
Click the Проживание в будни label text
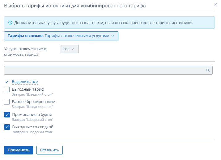tap(32, 115)
